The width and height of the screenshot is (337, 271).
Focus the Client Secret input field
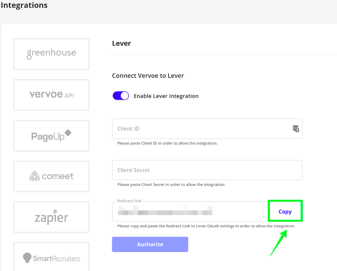207,170
